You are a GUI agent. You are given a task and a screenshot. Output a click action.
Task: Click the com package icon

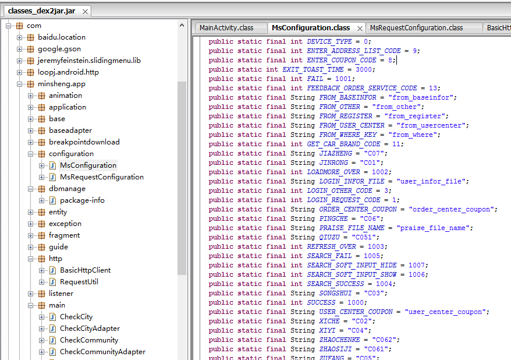[x=20, y=26]
